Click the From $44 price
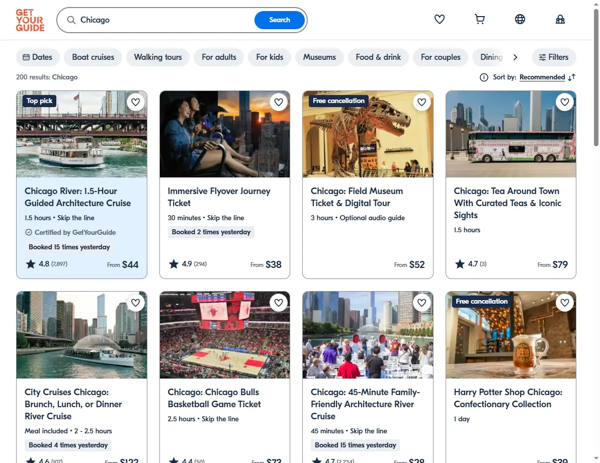Screen dimensions: 600x463 (x=122, y=264)
